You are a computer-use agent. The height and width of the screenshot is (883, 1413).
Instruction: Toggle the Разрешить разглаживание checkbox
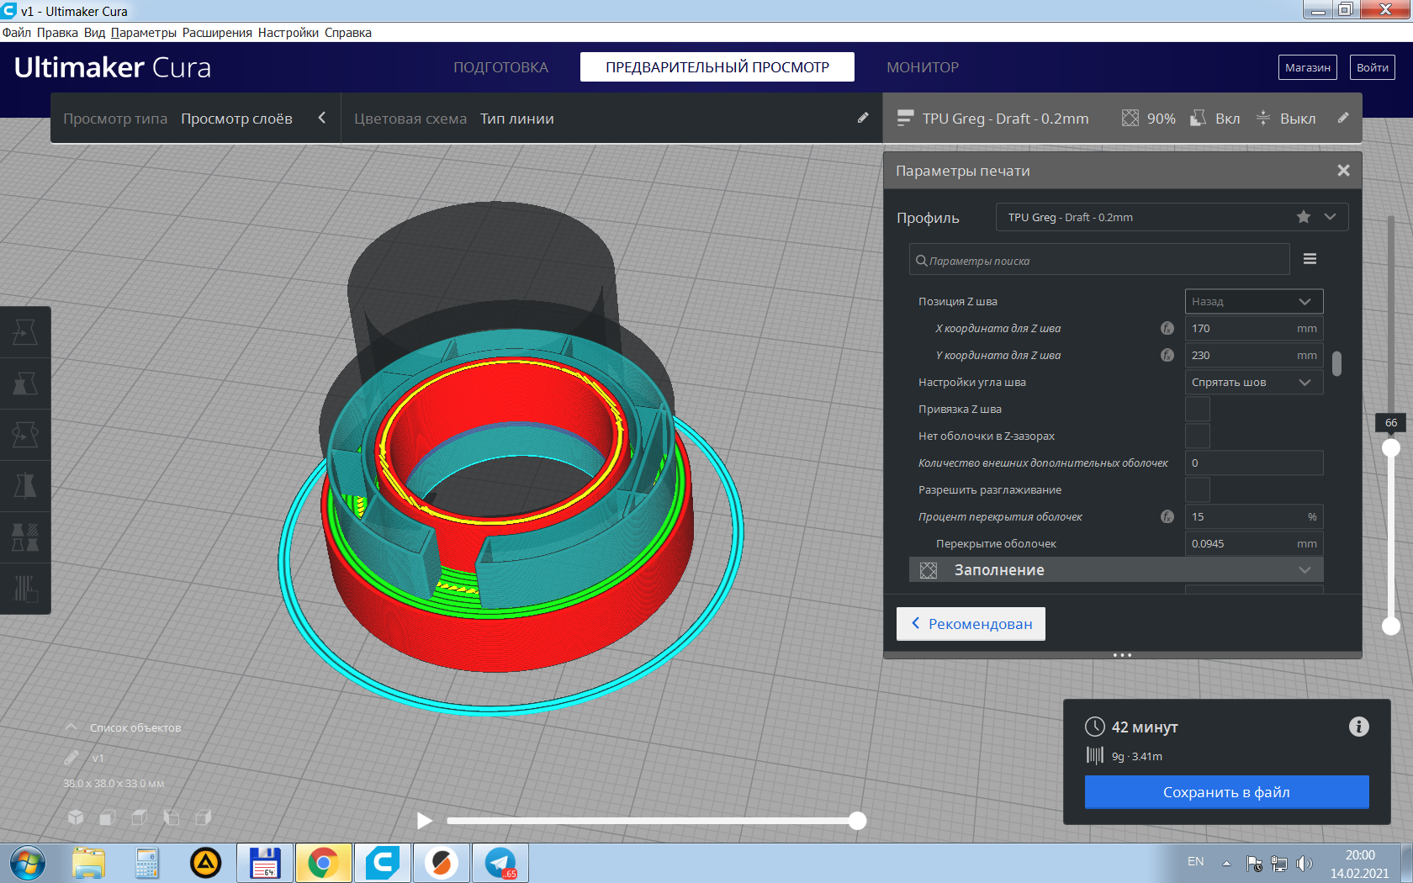point(1198,489)
